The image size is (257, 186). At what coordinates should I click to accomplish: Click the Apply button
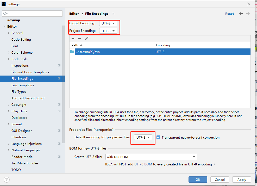(242, 179)
